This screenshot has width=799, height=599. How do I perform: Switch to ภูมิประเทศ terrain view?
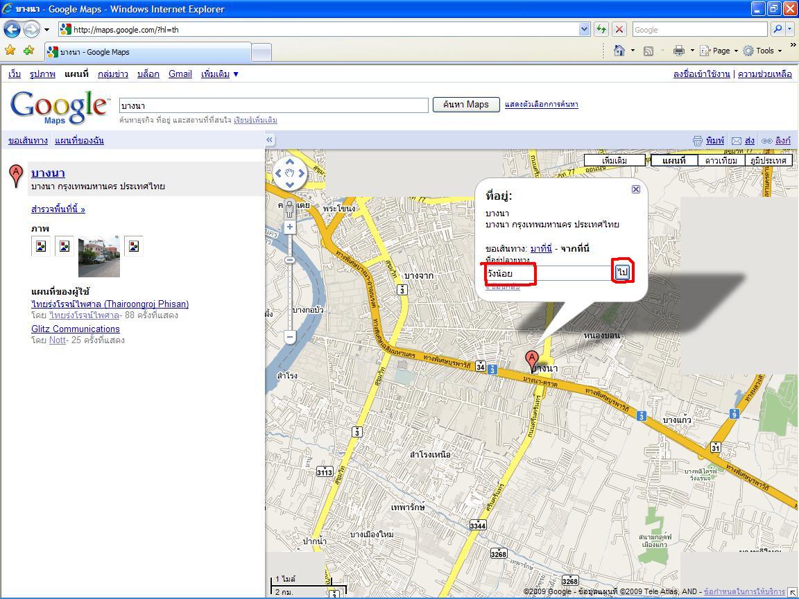[x=768, y=160]
